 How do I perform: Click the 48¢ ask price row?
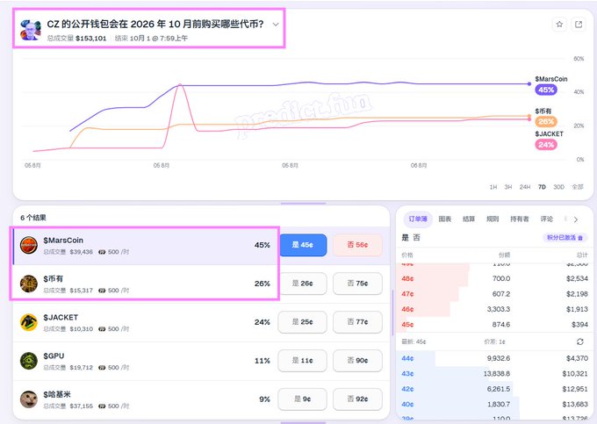[494, 278]
